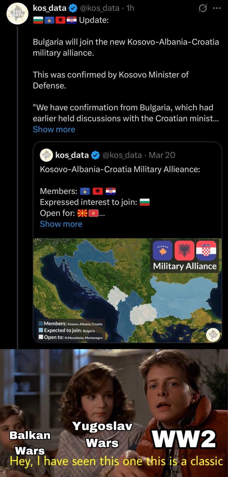
Task: Click the Members legend color square
Action: click(41, 324)
